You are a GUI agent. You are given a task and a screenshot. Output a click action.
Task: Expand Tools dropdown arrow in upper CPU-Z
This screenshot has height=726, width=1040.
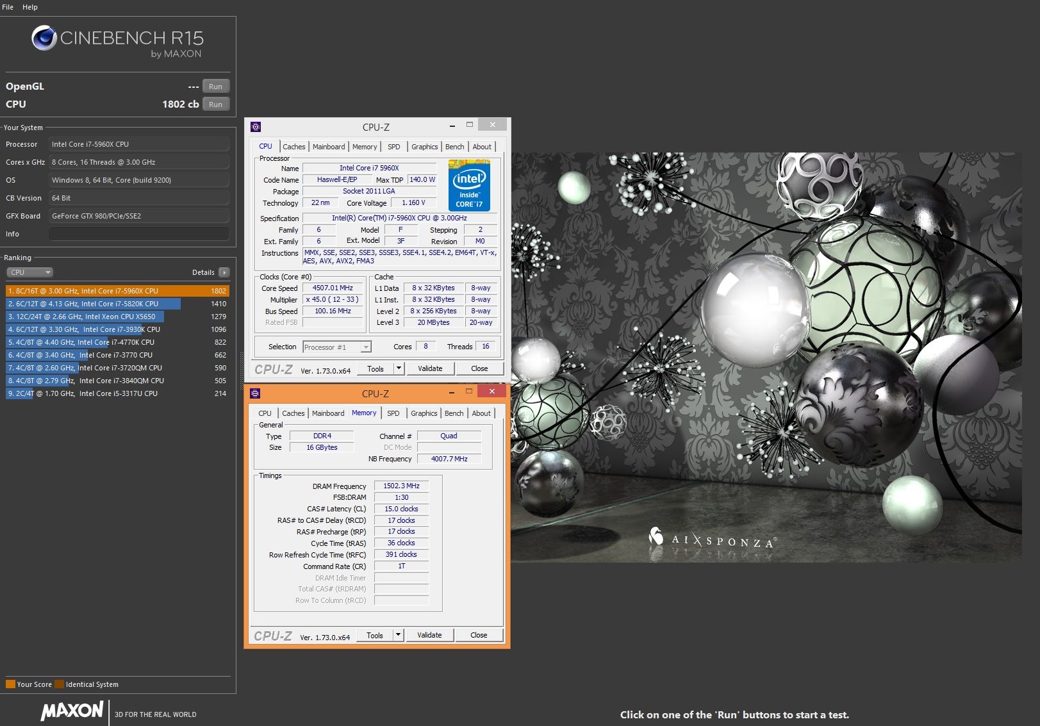[x=399, y=368]
